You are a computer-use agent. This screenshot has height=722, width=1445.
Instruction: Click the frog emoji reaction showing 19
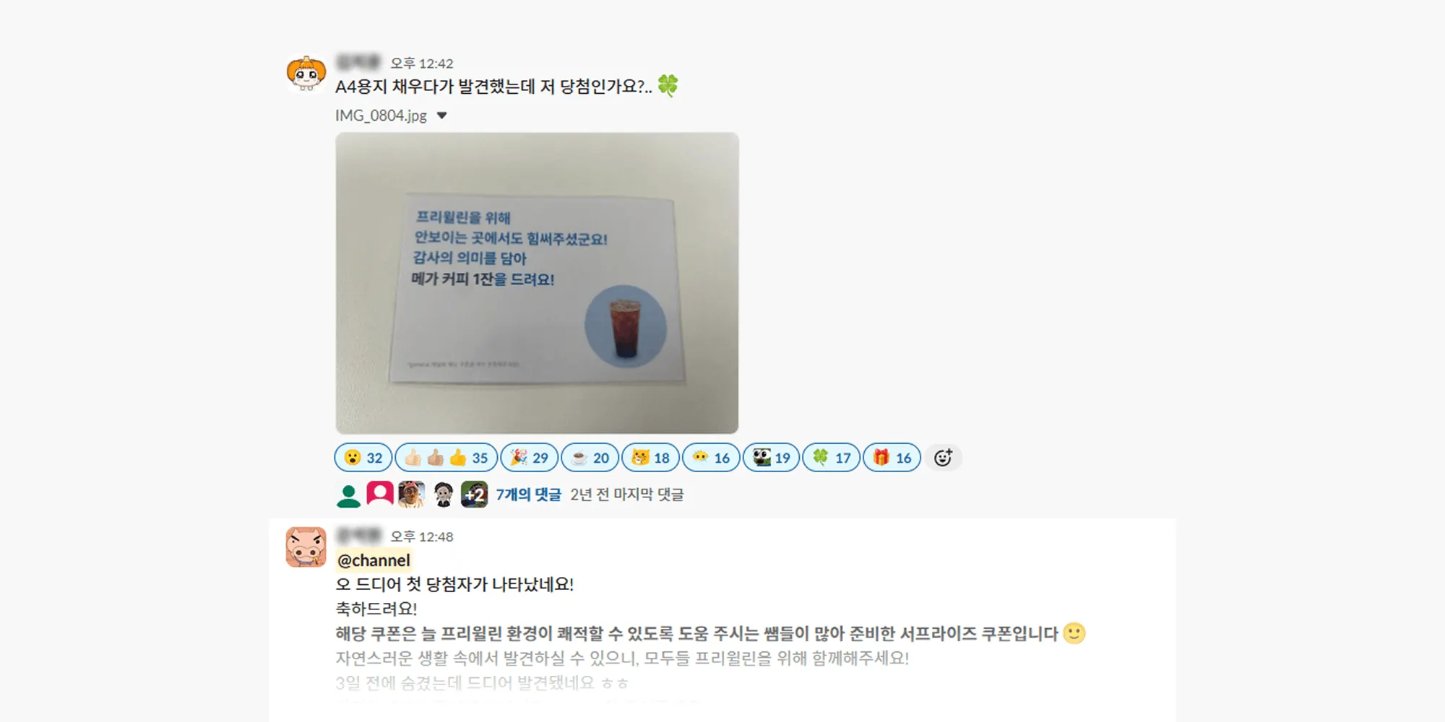point(772,458)
